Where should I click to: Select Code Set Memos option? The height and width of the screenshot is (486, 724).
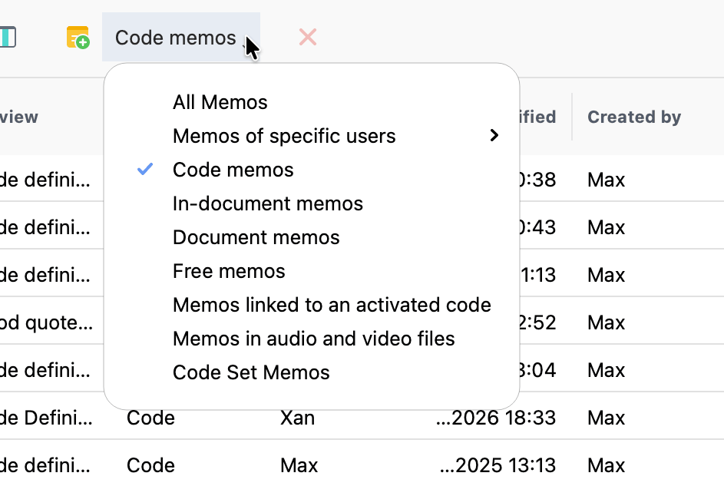pyautogui.click(x=251, y=372)
